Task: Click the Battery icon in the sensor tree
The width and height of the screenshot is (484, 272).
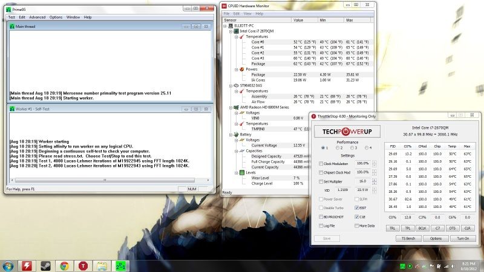Action: click(236, 134)
